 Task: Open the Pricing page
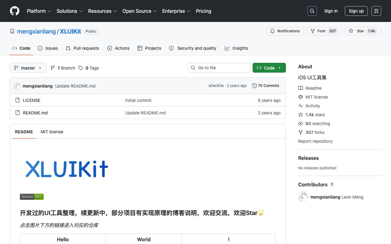coord(203,11)
